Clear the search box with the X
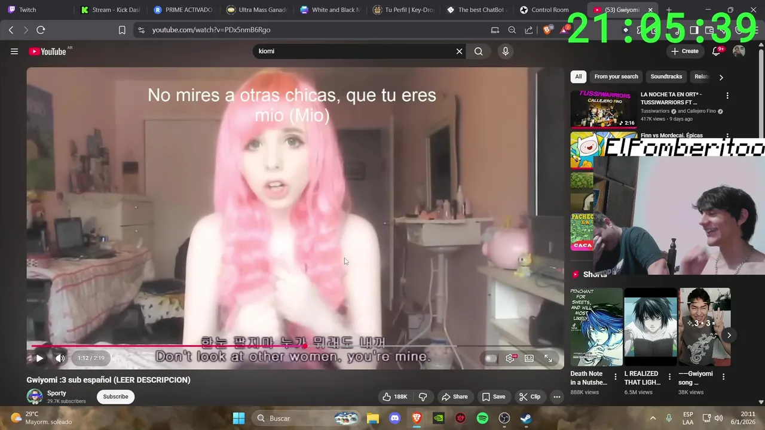This screenshot has height=430, width=765. (x=459, y=51)
